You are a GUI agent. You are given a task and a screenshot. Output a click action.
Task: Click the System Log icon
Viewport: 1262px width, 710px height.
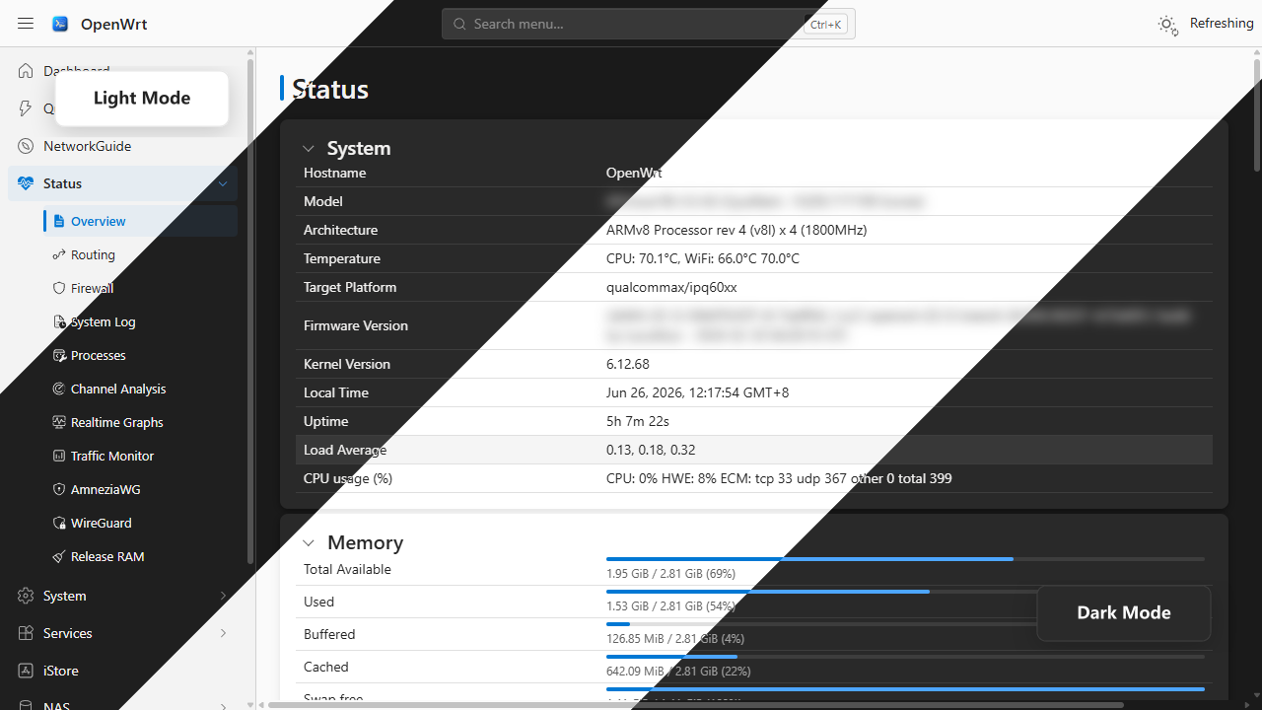click(x=59, y=321)
